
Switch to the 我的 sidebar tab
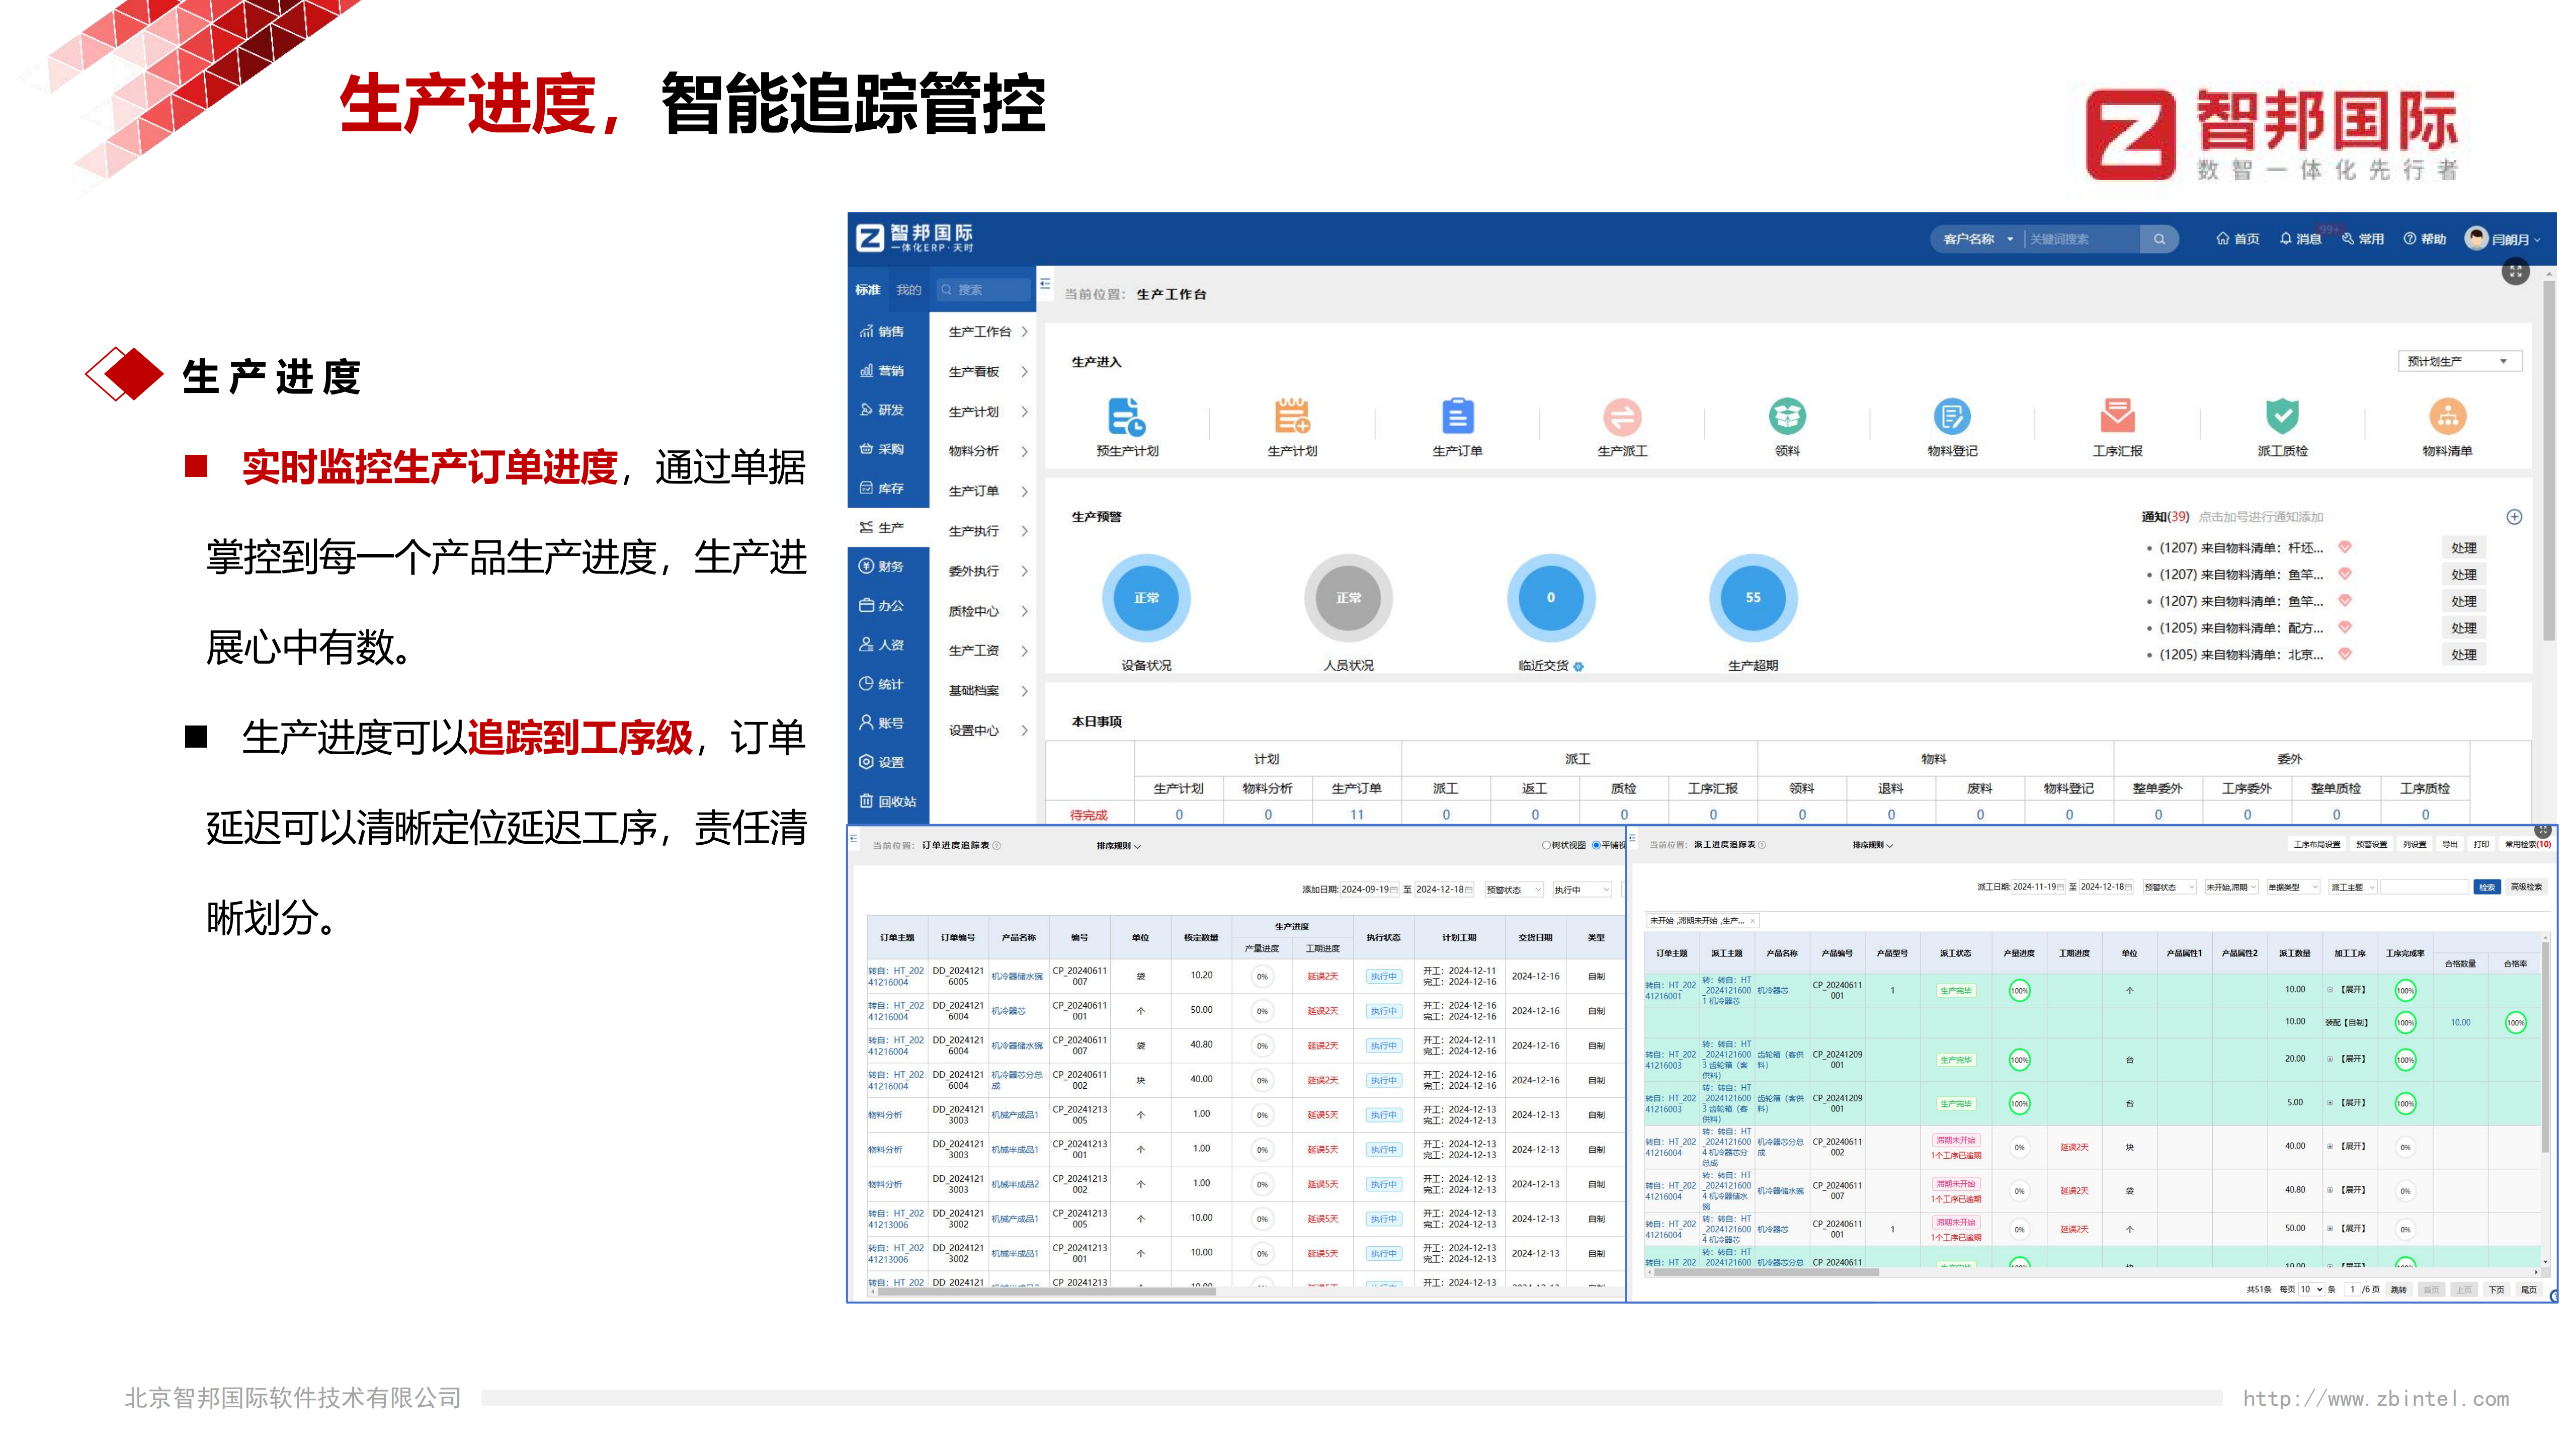pyautogui.click(x=908, y=290)
